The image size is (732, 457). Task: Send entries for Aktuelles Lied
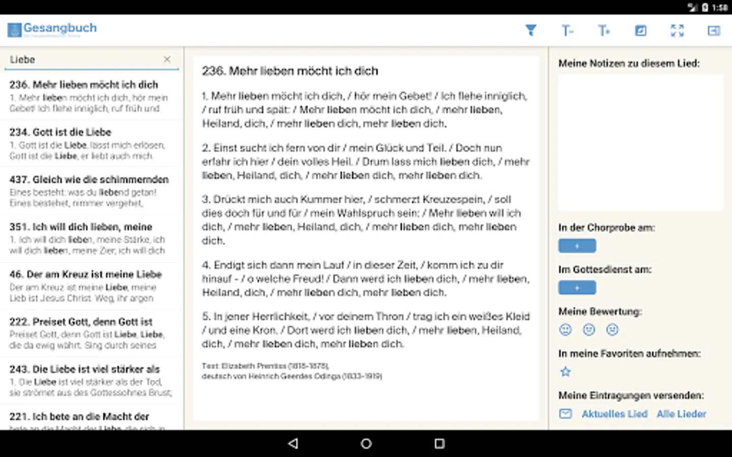(615, 414)
